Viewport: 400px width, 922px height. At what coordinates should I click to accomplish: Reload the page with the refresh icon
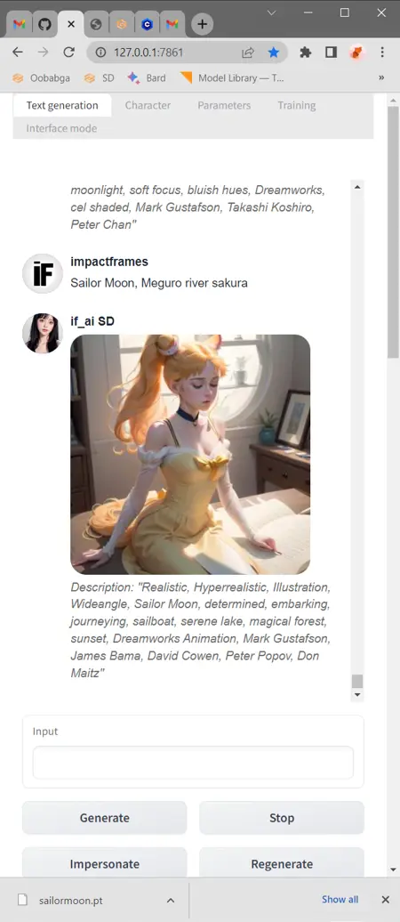click(68, 53)
